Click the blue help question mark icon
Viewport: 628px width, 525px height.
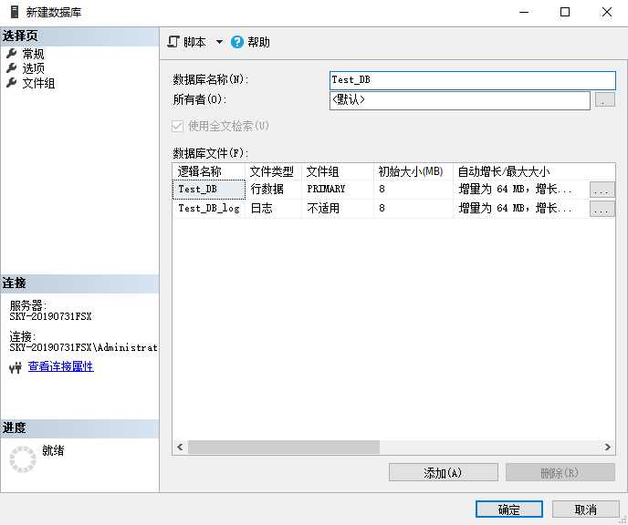tap(237, 42)
